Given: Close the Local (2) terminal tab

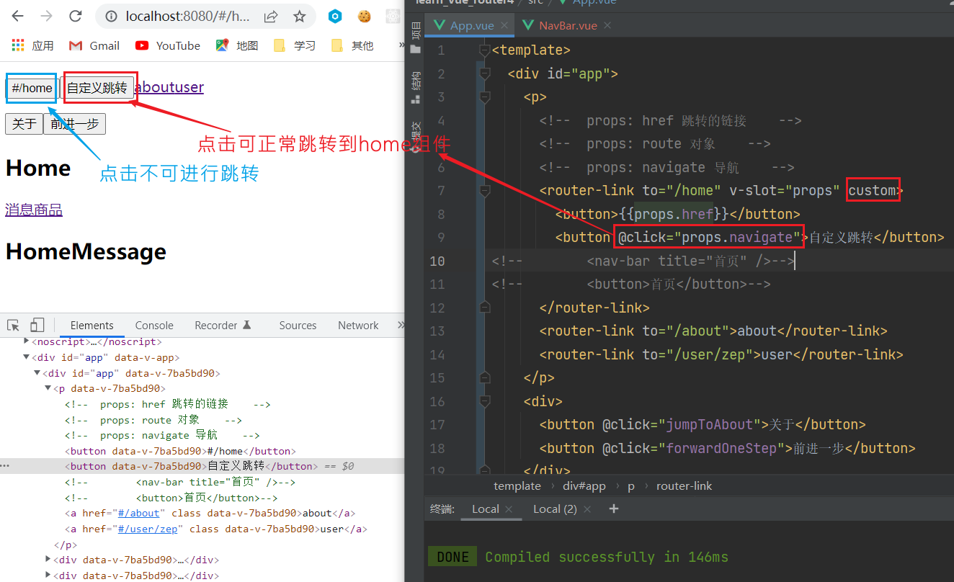Looking at the screenshot, I should [587, 509].
